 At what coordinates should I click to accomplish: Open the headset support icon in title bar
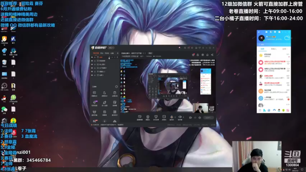185,48
